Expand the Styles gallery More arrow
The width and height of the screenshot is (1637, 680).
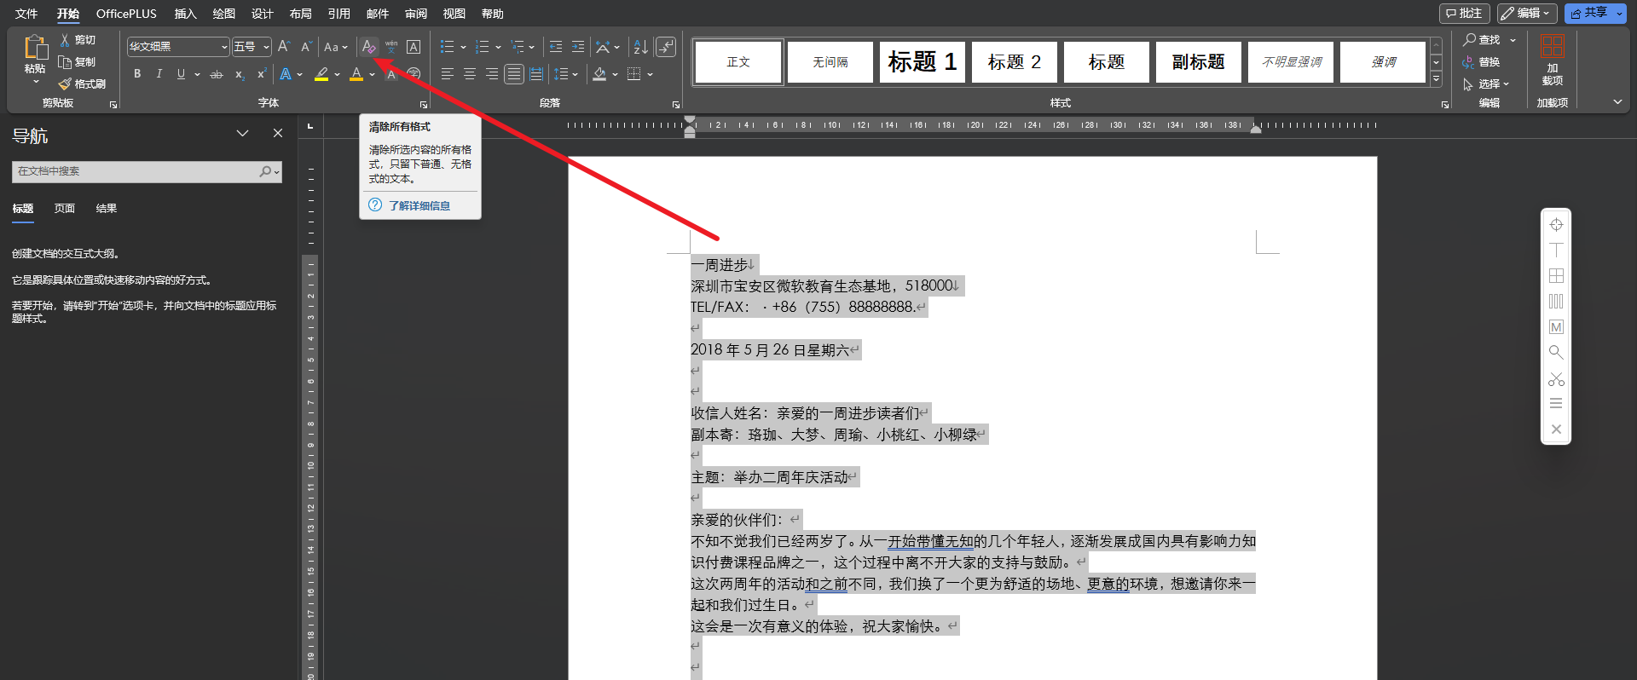1436,79
